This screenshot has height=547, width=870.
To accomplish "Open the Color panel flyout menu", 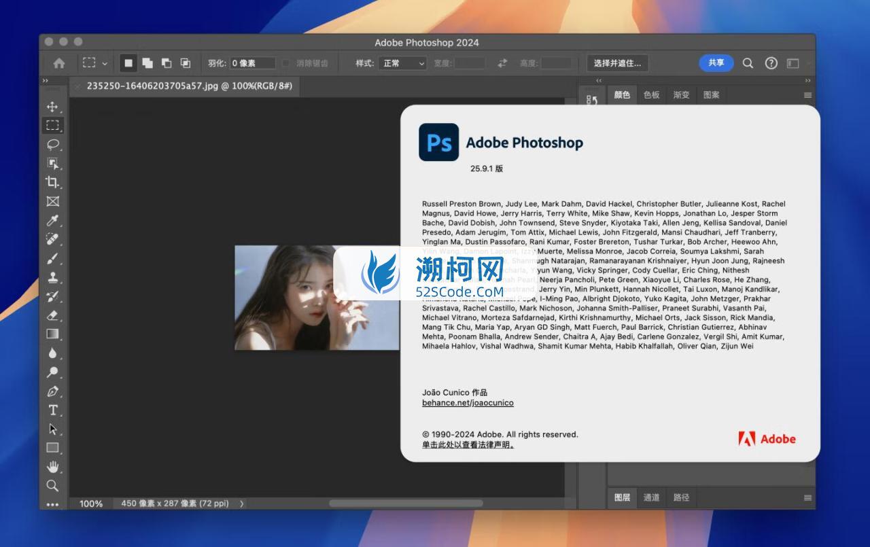I will pos(807,95).
